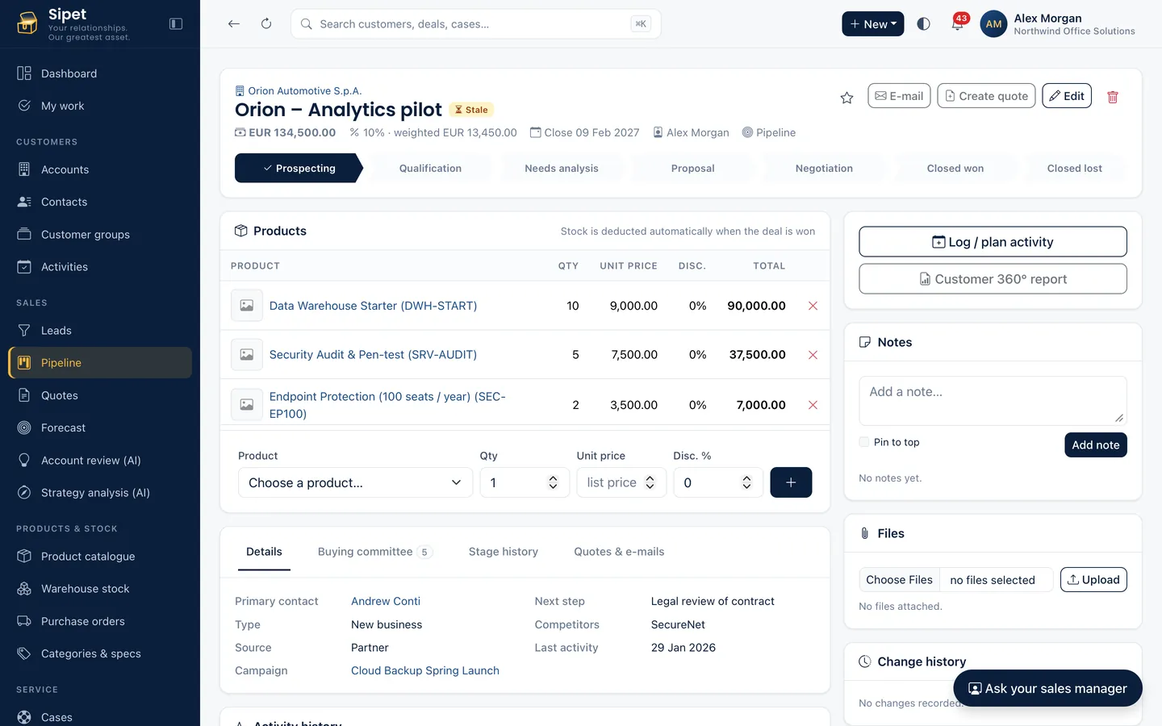Star this deal as favorite
Screen dimensions: 1162x726
coord(846,97)
